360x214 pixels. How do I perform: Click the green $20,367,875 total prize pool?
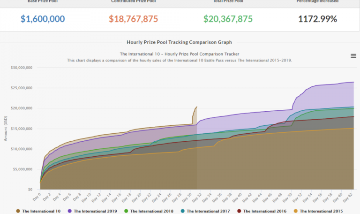(228, 19)
